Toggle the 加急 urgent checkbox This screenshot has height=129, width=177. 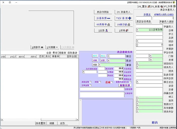coord(112,82)
